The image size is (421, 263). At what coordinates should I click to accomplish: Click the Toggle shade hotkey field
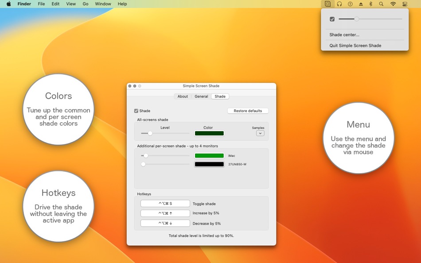point(165,203)
